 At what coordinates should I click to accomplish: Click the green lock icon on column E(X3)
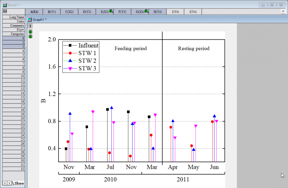(111, 11)
